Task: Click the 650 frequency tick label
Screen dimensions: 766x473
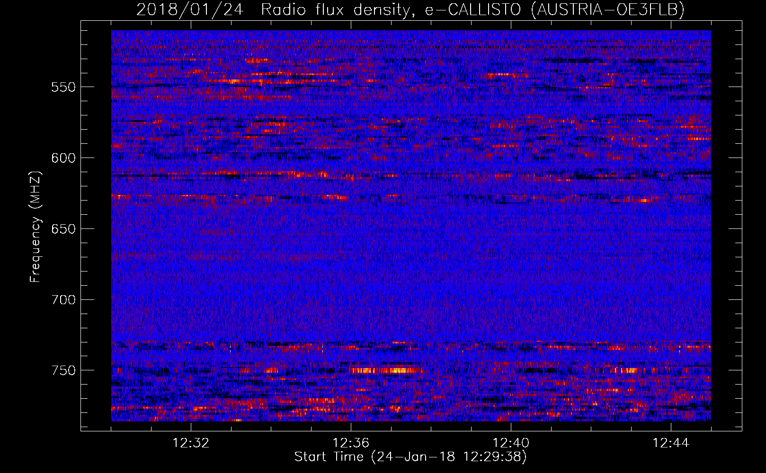Action: pos(63,229)
